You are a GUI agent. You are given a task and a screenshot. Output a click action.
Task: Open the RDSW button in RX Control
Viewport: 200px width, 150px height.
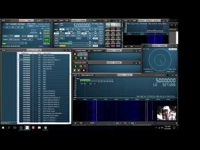pos(61,21)
